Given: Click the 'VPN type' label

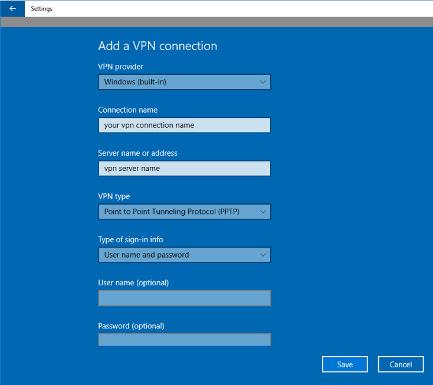Looking at the screenshot, I should click(114, 196).
